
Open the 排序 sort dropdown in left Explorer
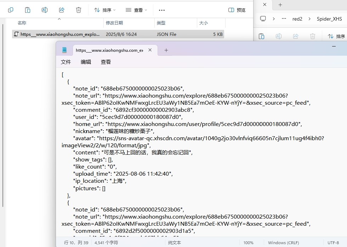click(x=105, y=10)
